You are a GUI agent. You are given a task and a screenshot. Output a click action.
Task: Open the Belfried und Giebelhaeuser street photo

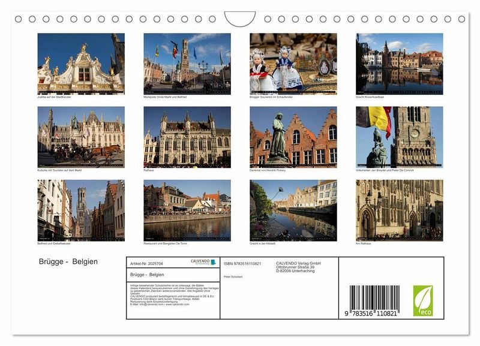(81, 210)
